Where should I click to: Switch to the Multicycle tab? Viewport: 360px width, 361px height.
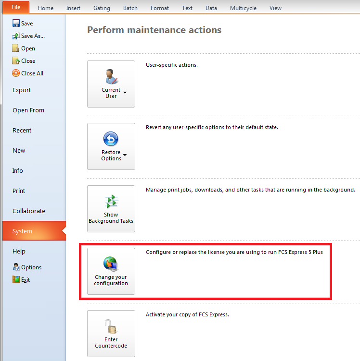243,8
